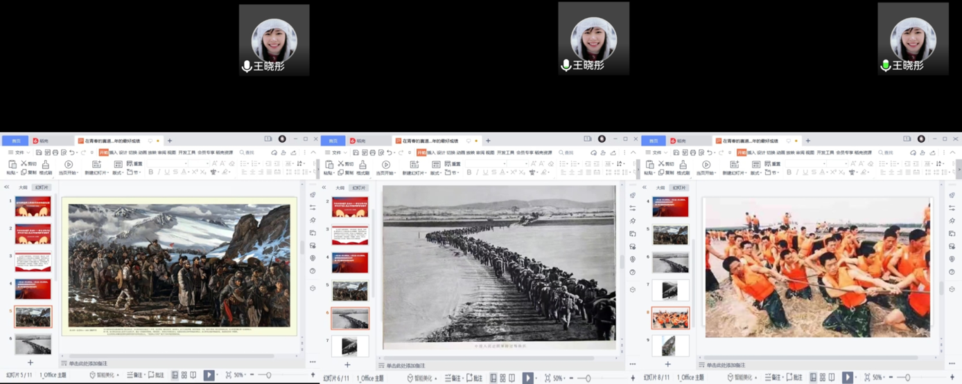Open the 文件 dropdown in left window
The height and width of the screenshot is (384, 962).
[x=17, y=152]
